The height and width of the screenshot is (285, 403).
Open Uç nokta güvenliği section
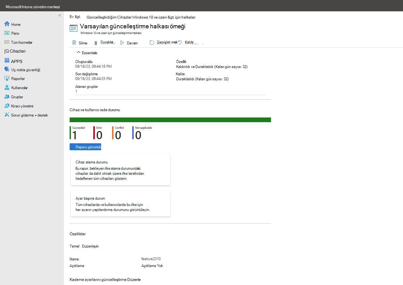tap(26, 70)
